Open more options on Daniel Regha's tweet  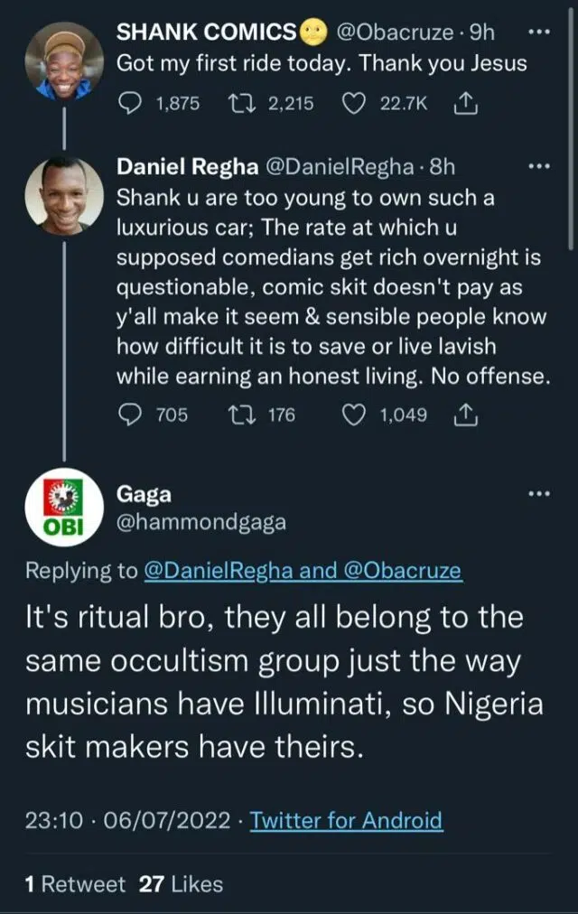tap(538, 166)
